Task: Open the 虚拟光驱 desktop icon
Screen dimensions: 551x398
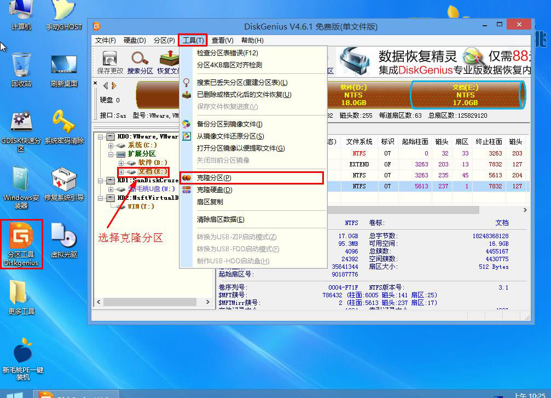Action: pyautogui.click(x=63, y=240)
